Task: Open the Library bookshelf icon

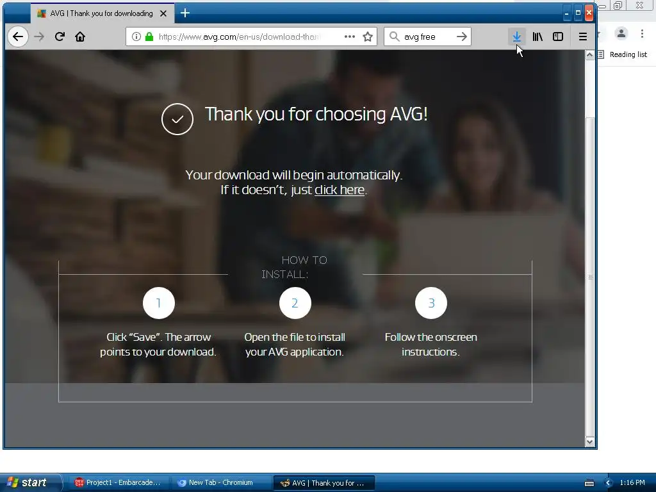Action: [x=537, y=37]
